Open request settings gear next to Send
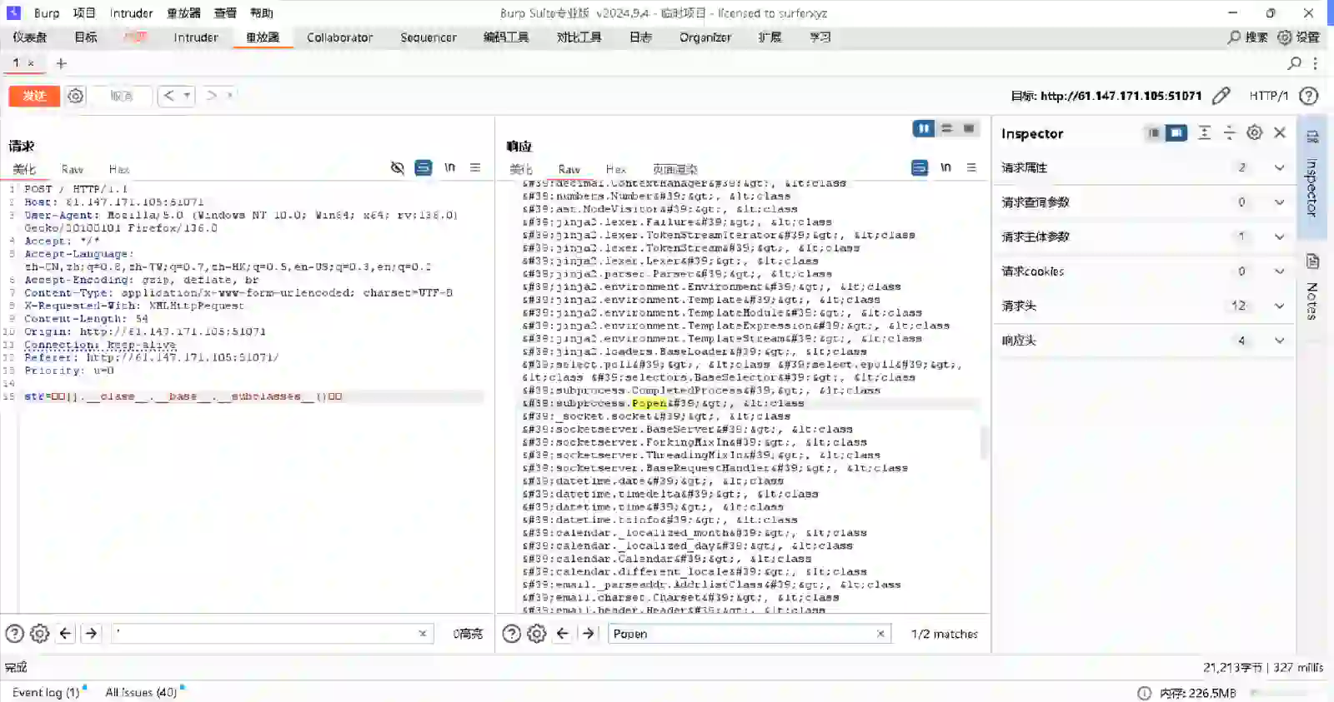 pyautogui.click(x=76, y=96)
